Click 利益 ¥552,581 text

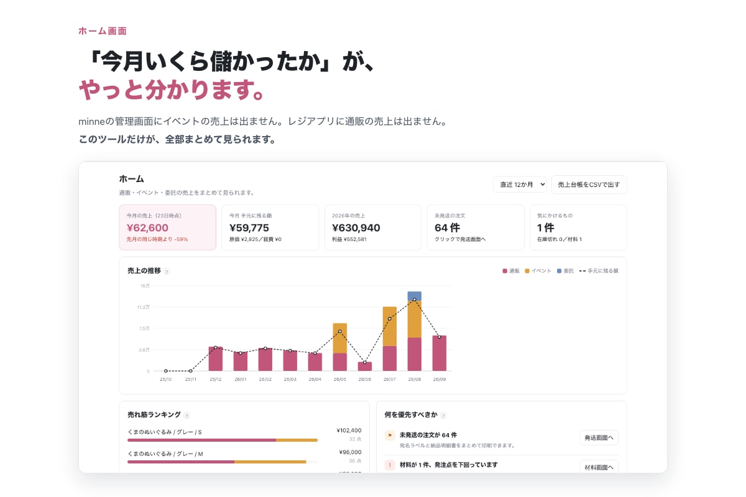[x=349, y=239]
